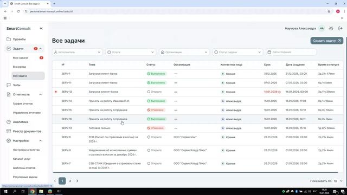Sort by Статус column header

point(151,64)
